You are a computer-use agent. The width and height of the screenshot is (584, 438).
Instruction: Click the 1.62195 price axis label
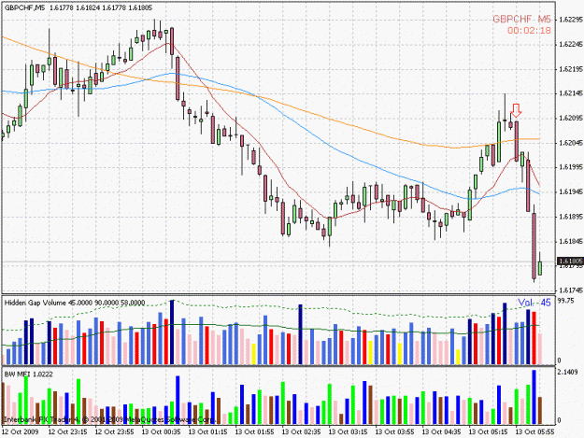571,69
